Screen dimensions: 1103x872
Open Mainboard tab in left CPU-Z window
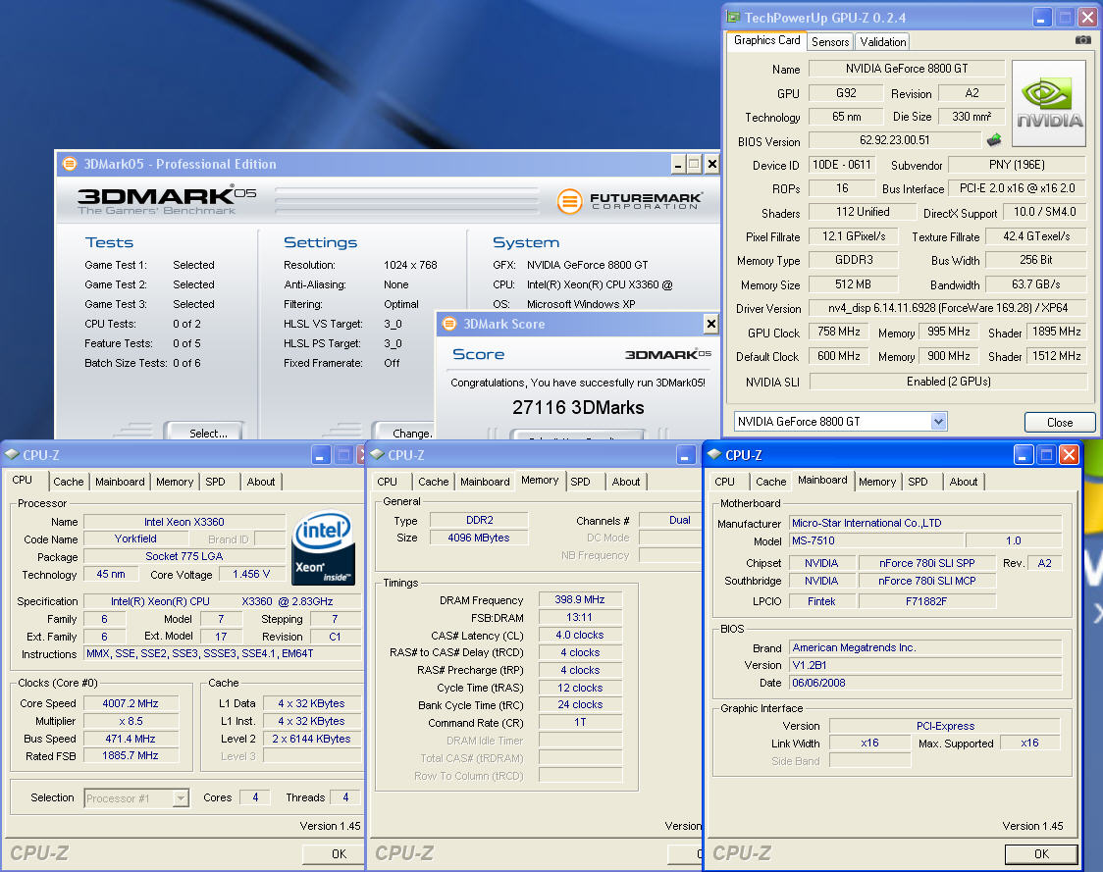coord(120,482)
